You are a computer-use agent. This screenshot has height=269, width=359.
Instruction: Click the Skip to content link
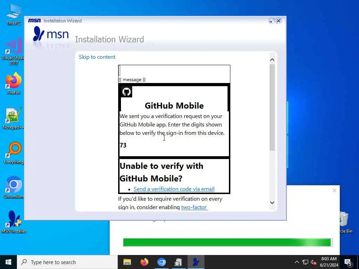click(97, 57)
